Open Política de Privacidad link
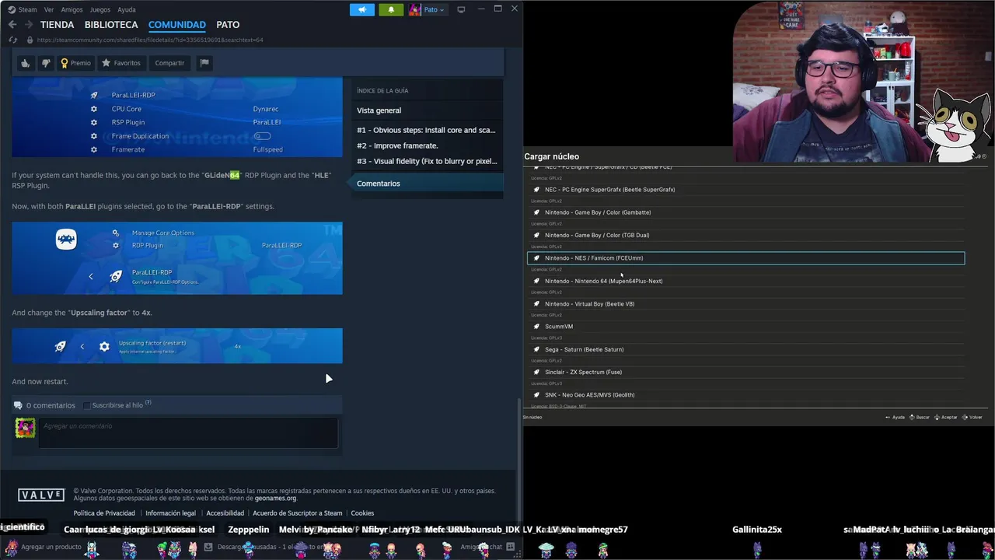 click(104, 513)
